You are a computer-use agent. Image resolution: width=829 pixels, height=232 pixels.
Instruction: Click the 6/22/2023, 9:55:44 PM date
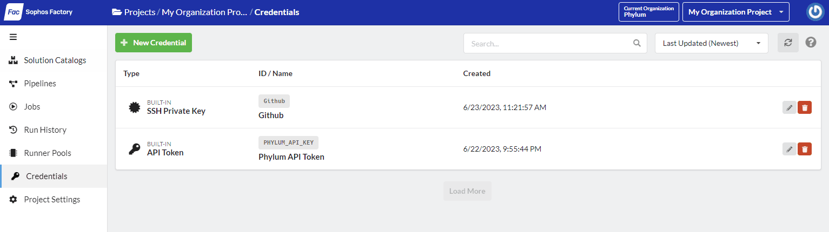coord(502,149)
